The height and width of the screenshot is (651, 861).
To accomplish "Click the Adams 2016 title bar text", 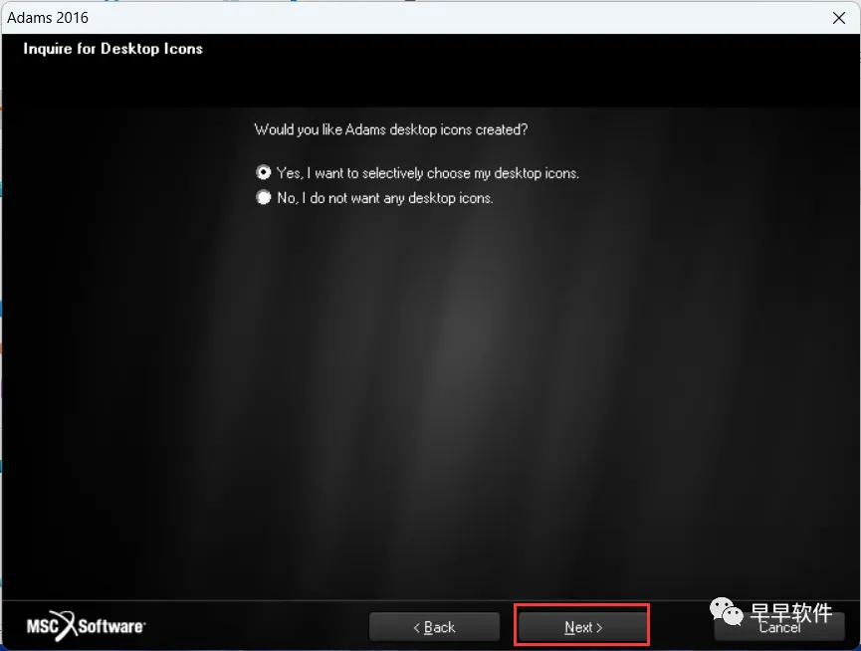I will tap(48, 18).
